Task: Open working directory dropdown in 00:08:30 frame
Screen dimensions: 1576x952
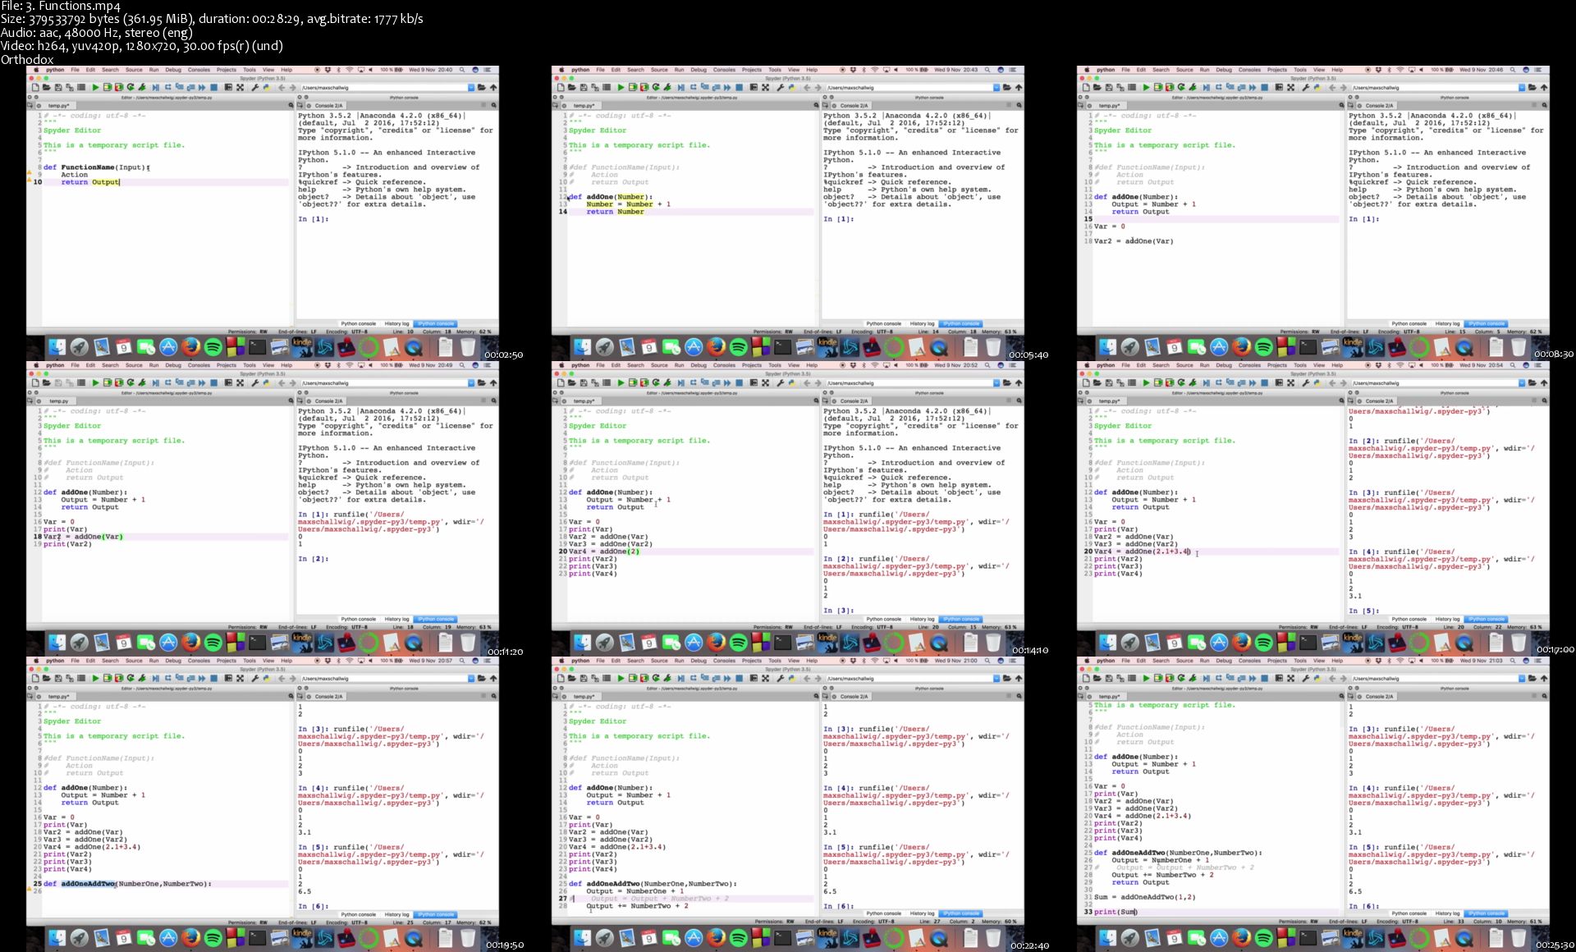Action: 1522,87
